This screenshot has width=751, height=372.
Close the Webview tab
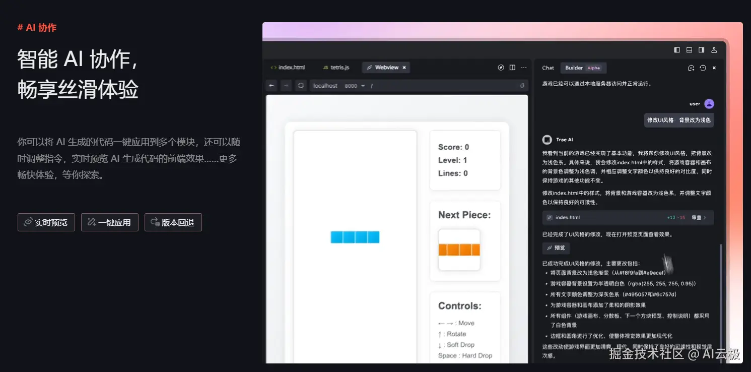(404, 67)
